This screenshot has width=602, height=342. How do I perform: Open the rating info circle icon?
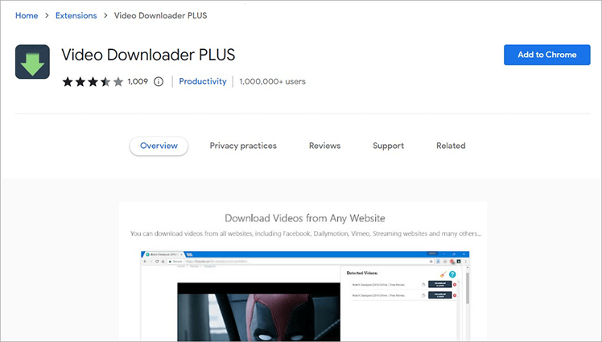[159, 82]
